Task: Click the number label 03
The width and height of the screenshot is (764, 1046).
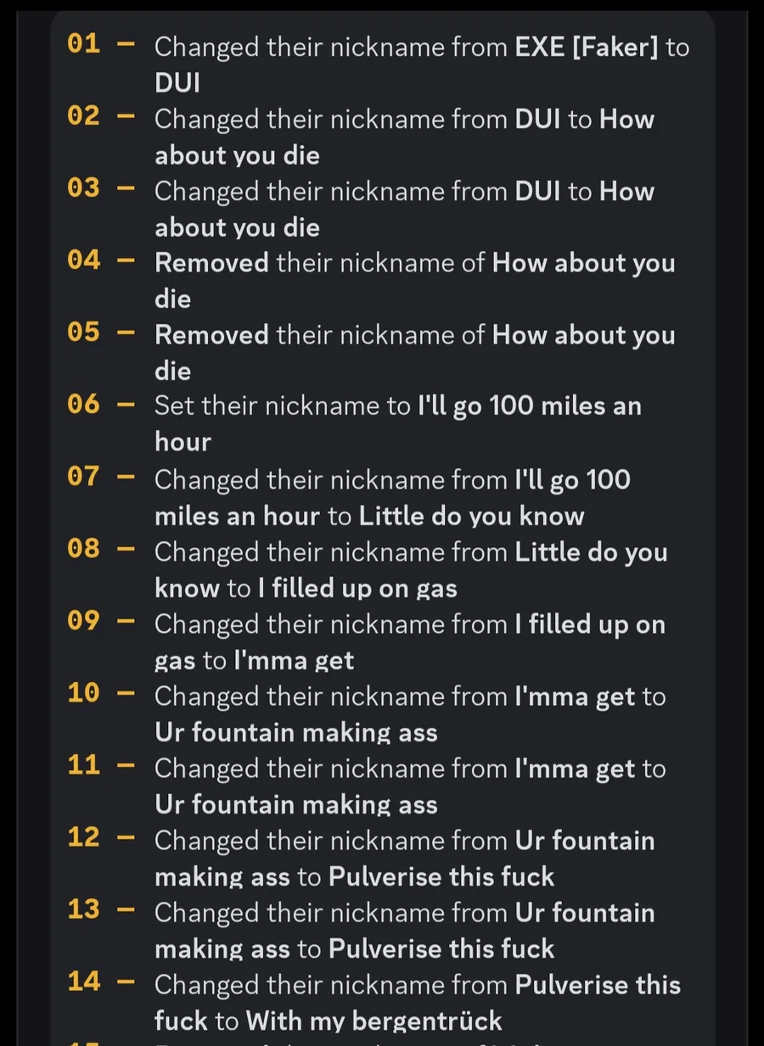Action: point(84,187)
